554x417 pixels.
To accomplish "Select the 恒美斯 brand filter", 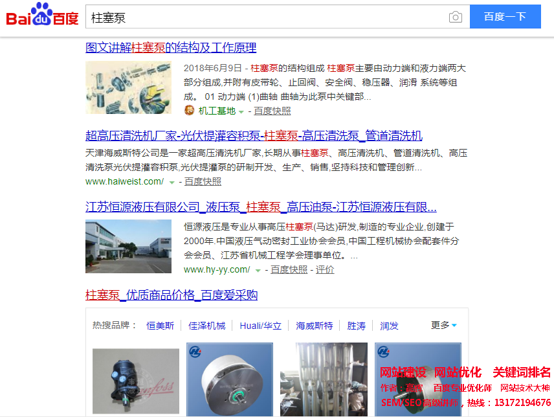I will [x=160, y=326].
